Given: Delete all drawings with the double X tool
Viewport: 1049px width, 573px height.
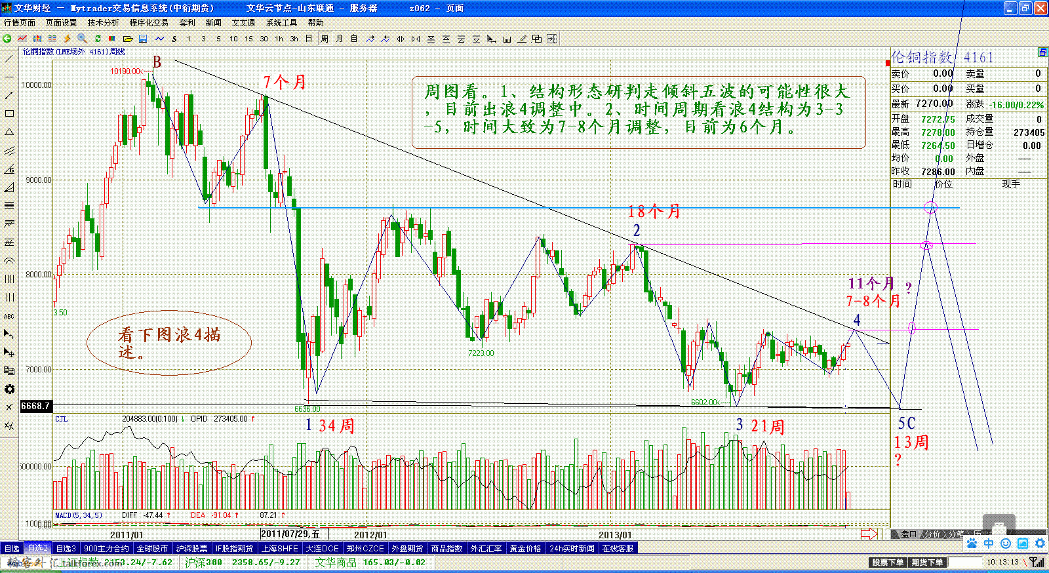Looking at the screenshot, I should pyautogui.click(x=9, y=426).
